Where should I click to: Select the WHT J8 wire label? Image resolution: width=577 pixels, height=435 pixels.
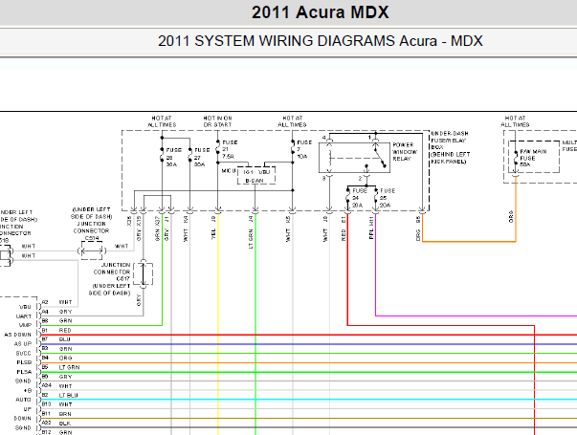point(325,228)
